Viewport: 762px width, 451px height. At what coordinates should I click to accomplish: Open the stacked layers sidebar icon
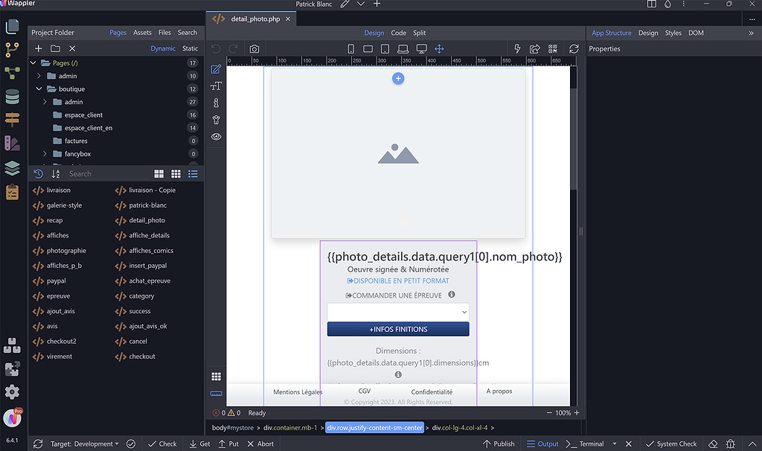12,168
